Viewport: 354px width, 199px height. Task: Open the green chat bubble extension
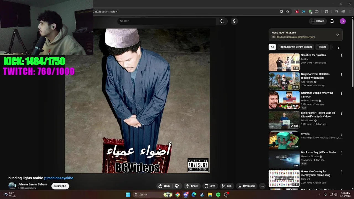(x=310, y=12)
